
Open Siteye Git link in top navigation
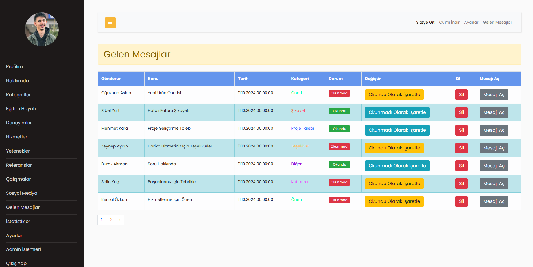coord(425,23)
